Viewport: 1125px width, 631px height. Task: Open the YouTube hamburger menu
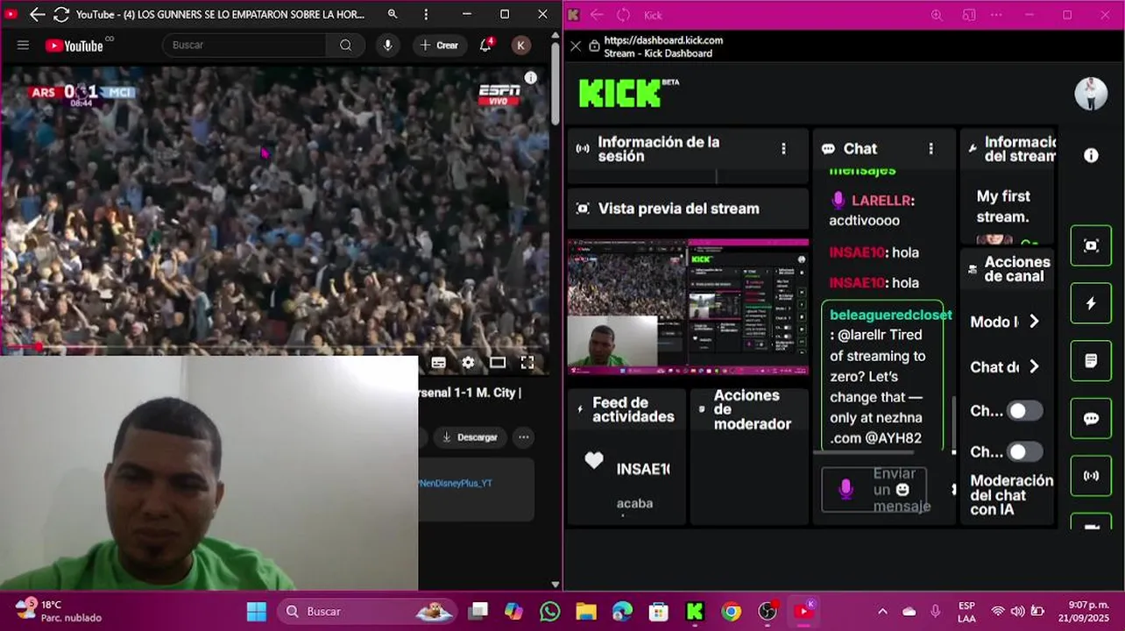click(24, 46)
